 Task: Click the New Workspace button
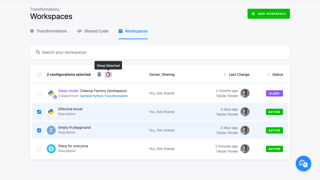(268, 14)
